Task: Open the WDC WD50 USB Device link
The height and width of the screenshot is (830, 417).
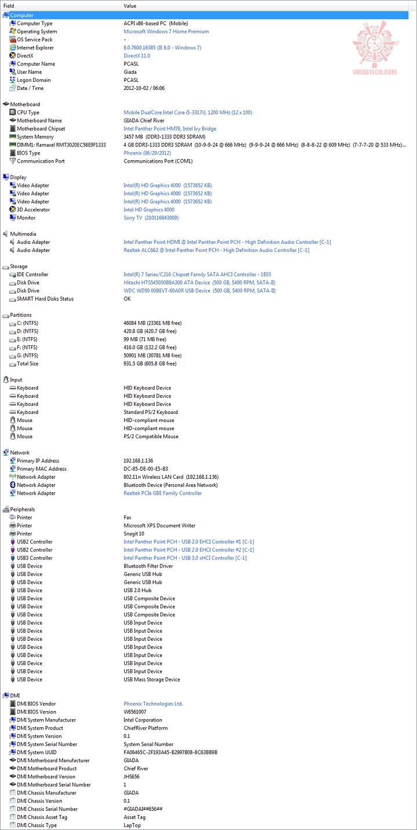Action: point(200,291)
